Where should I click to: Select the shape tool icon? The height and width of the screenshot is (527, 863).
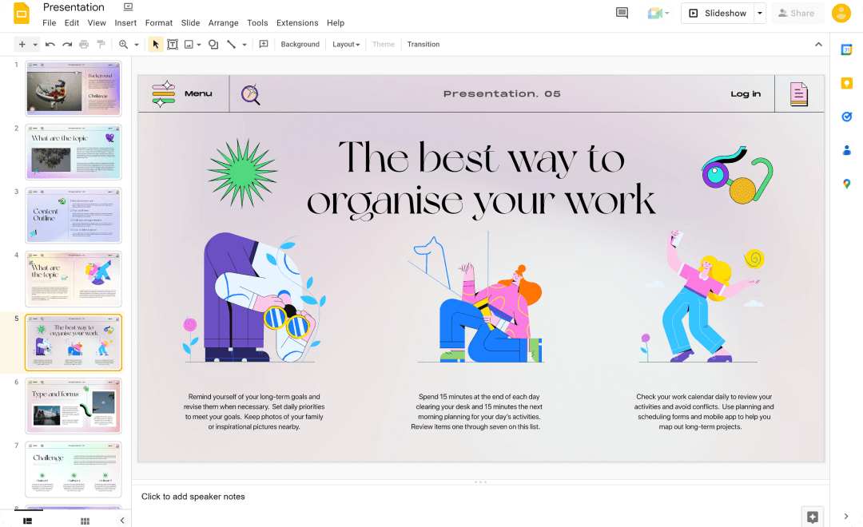point(213,45)
